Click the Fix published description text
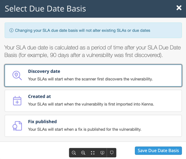Screen dimensions: 186x159 [x=85, y=129]
